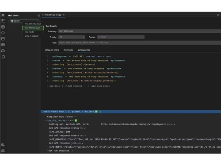Viewport: 221px width, 166px height.
Task: Click step 1 Call API line
Action: coord(79,57)
